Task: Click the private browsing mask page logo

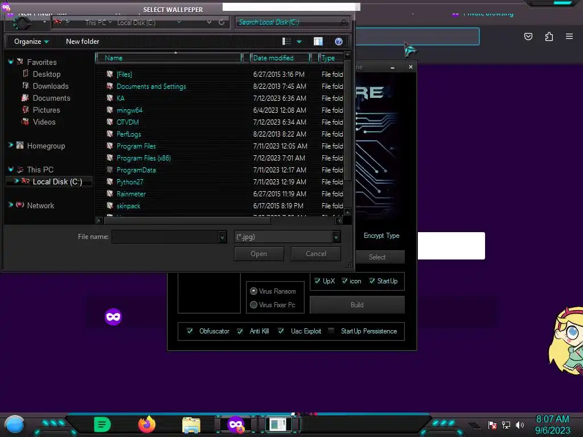Action: 113,317
